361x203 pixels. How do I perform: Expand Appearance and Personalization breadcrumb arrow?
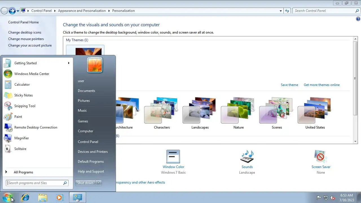(109, 11)
